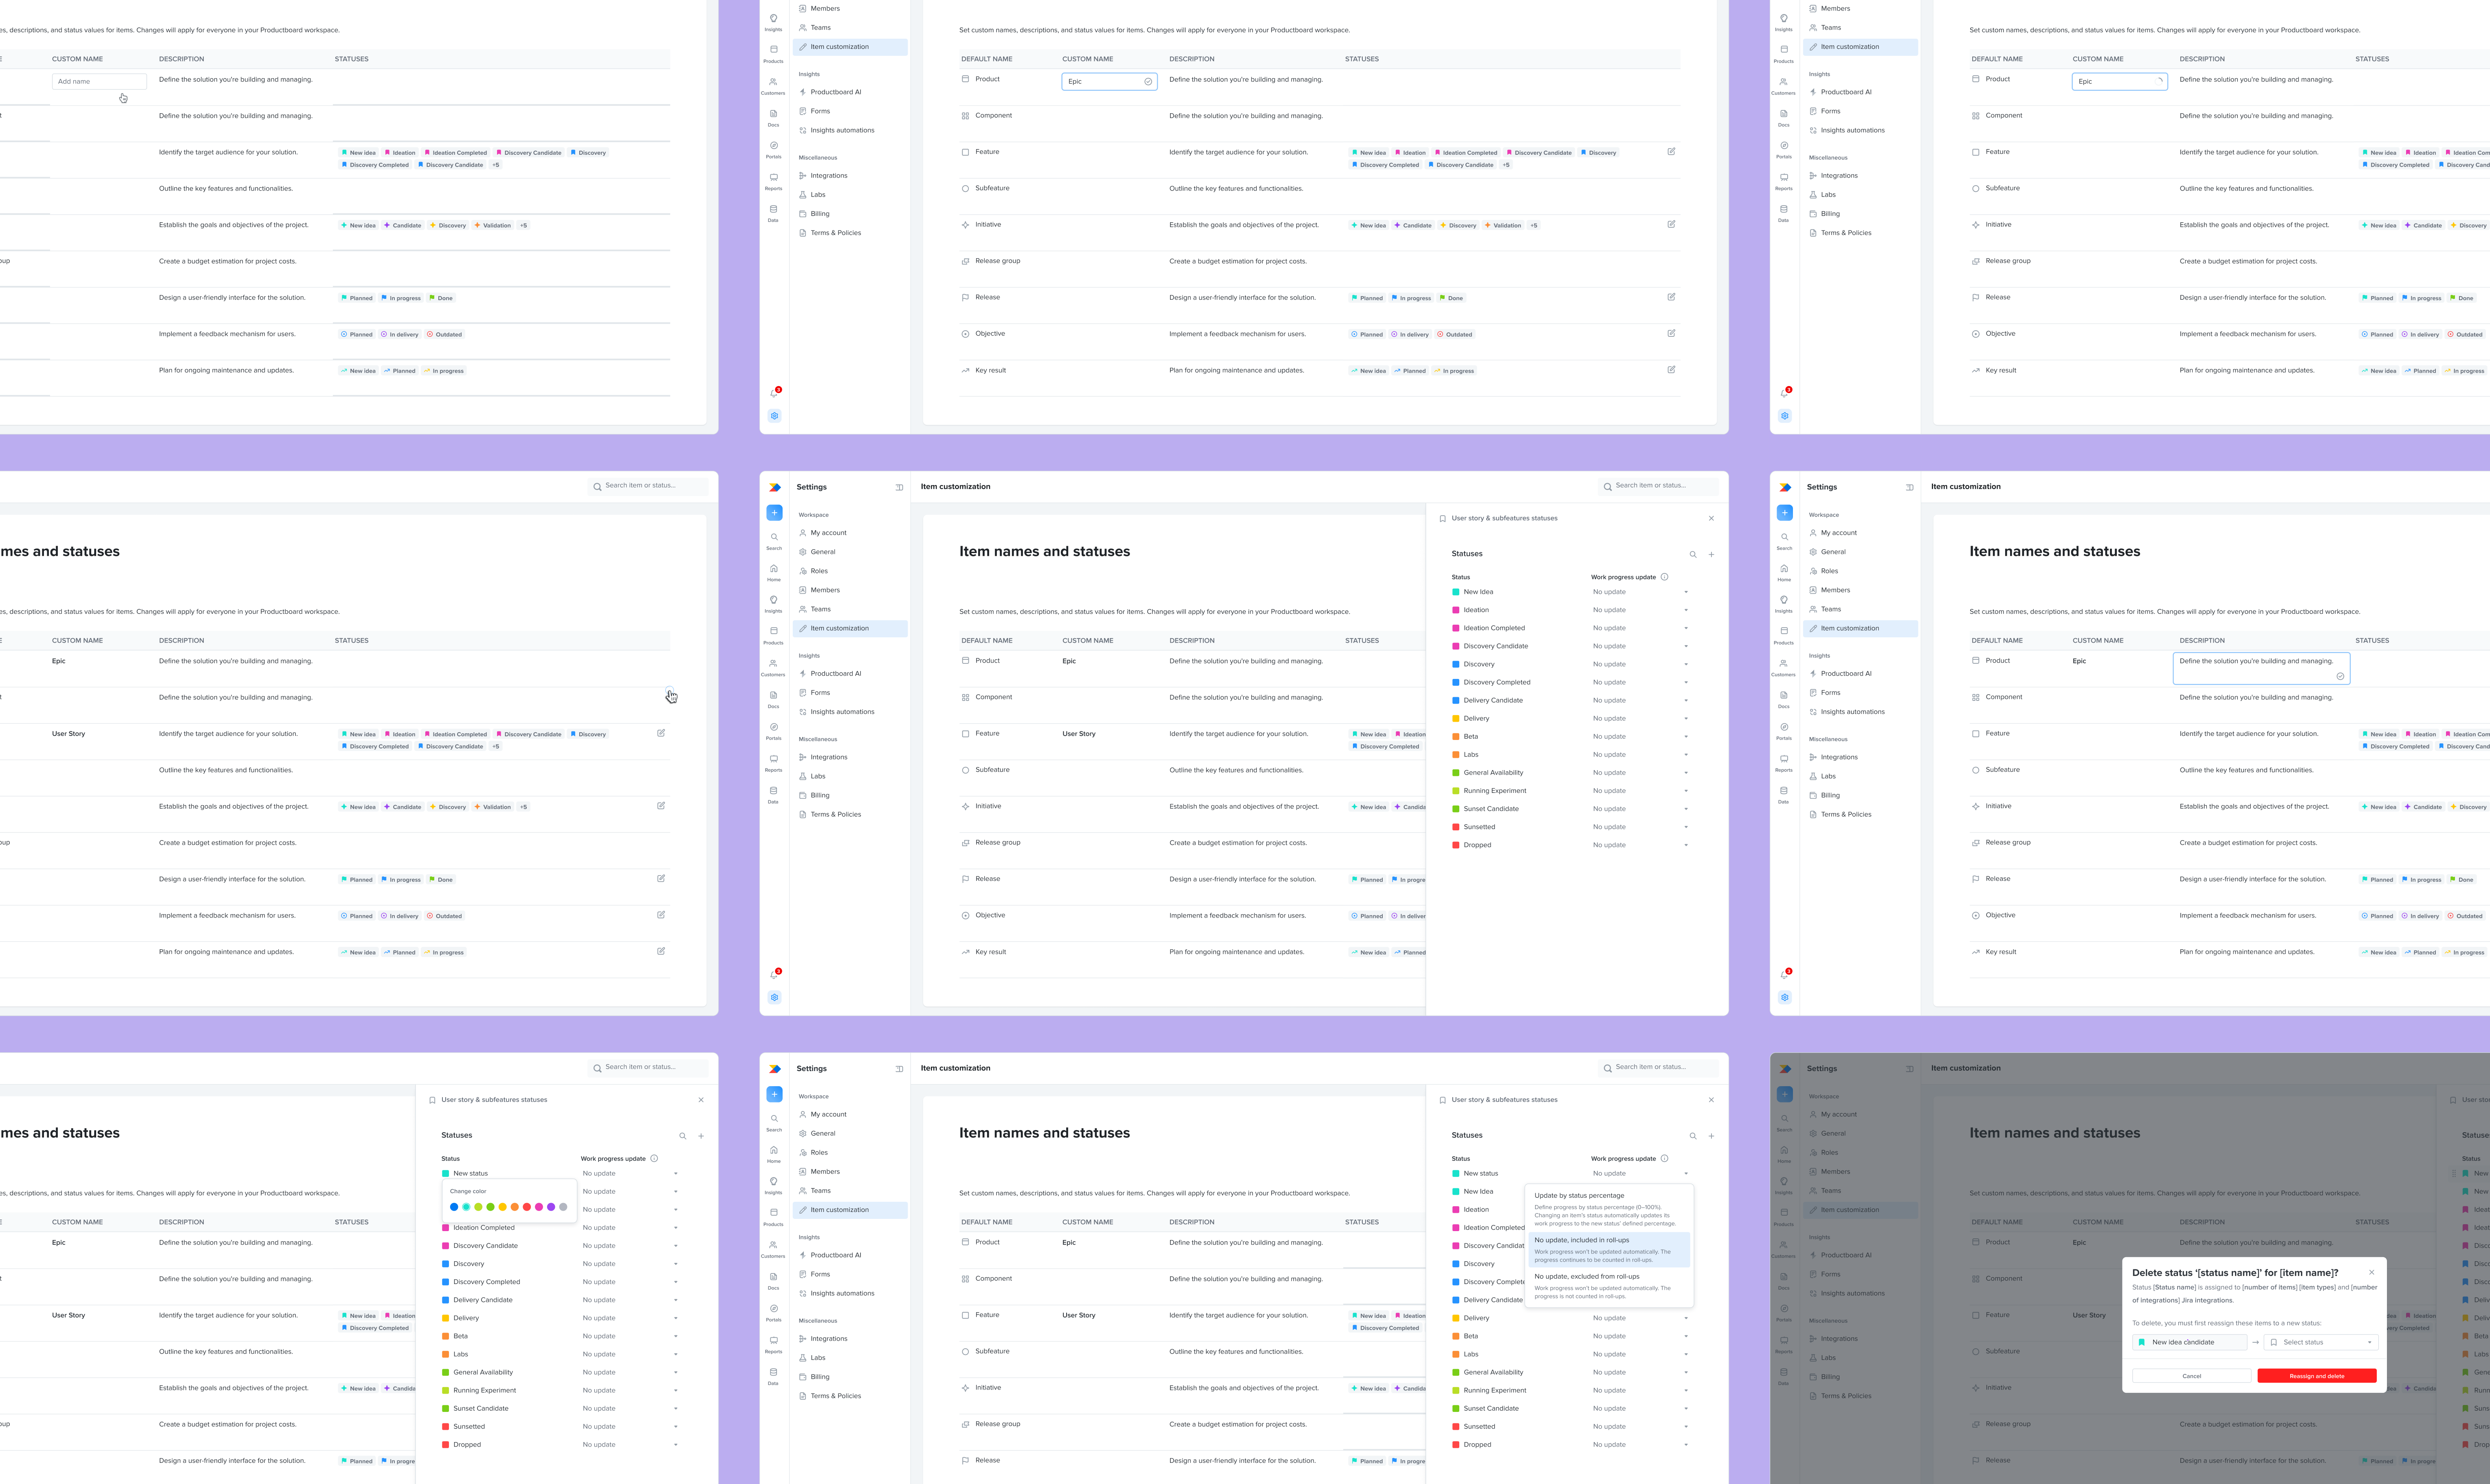Click Running Experiment status, New Idea panel frame
Image resolution: width=2490 pixels, height=1484 pixels.
[x=1495, y=791]
